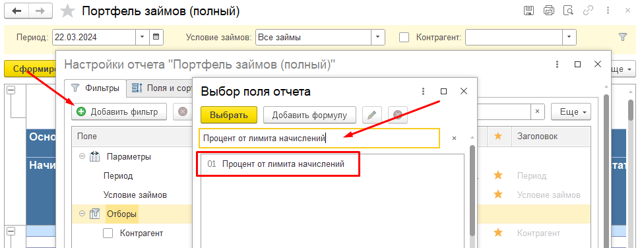Click the filter funnel icon
640x248 pixels.
coord(622,37)
